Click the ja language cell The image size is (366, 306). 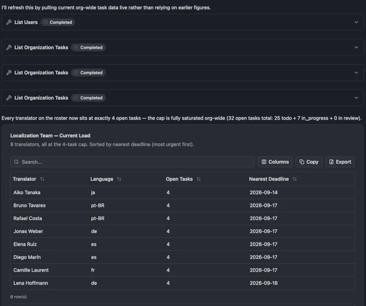(93, 192)
